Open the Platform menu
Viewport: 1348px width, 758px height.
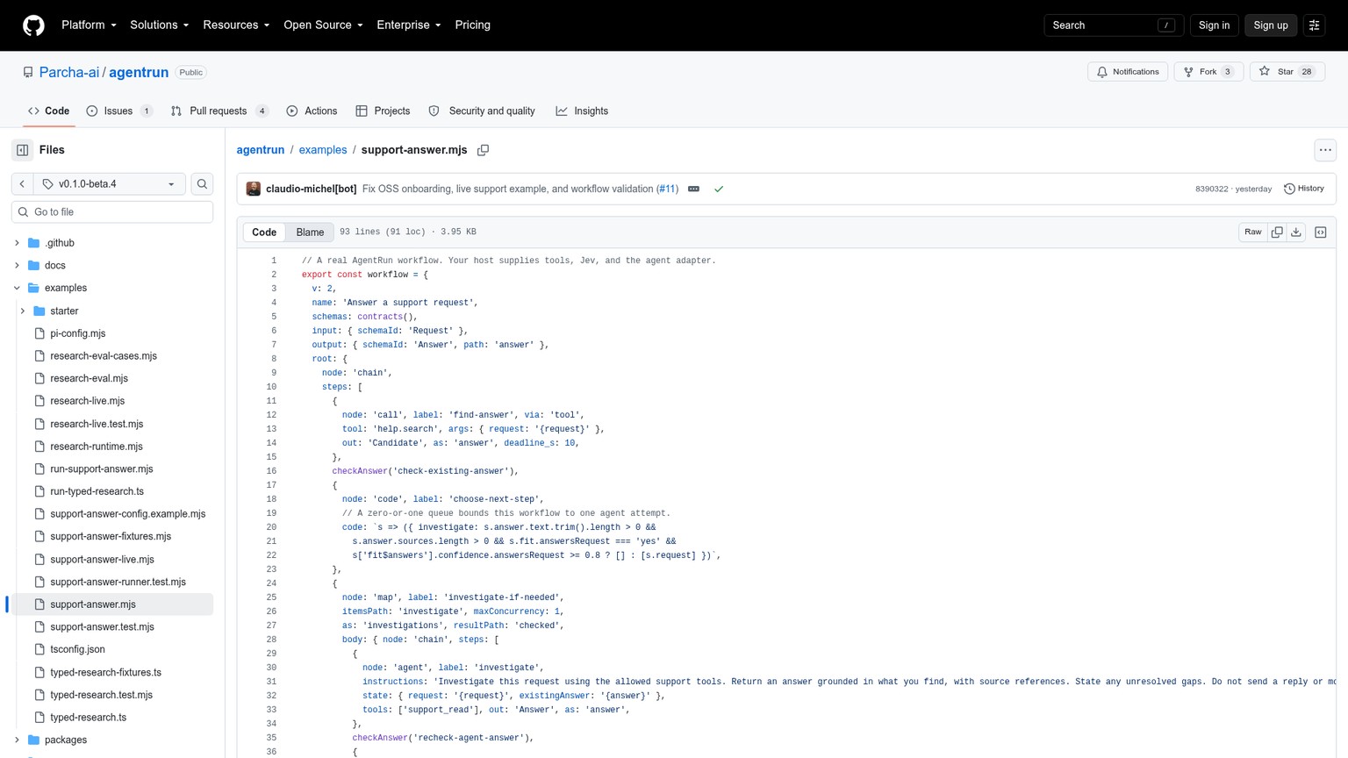(89, 25)
